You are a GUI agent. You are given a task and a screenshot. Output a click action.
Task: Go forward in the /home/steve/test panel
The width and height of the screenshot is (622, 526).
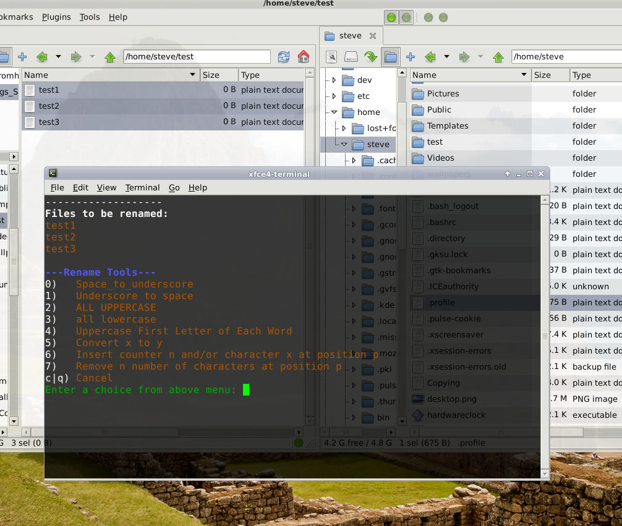76,57
